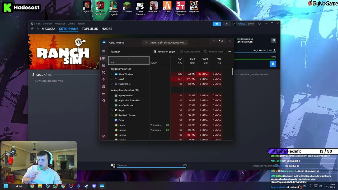Open FiveM desktop shortcut
Image resolution: width=338 pixels, height=190 pixels.
click(167, 7)
